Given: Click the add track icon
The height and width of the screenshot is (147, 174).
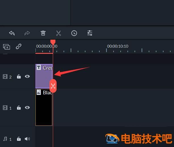Looking at the screenshot, I should coord(7,47).
